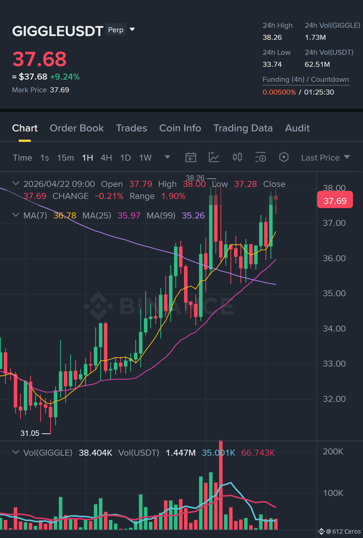Open the Trading Data tab
Screen dimensions: 363x538
coord(243,128)
